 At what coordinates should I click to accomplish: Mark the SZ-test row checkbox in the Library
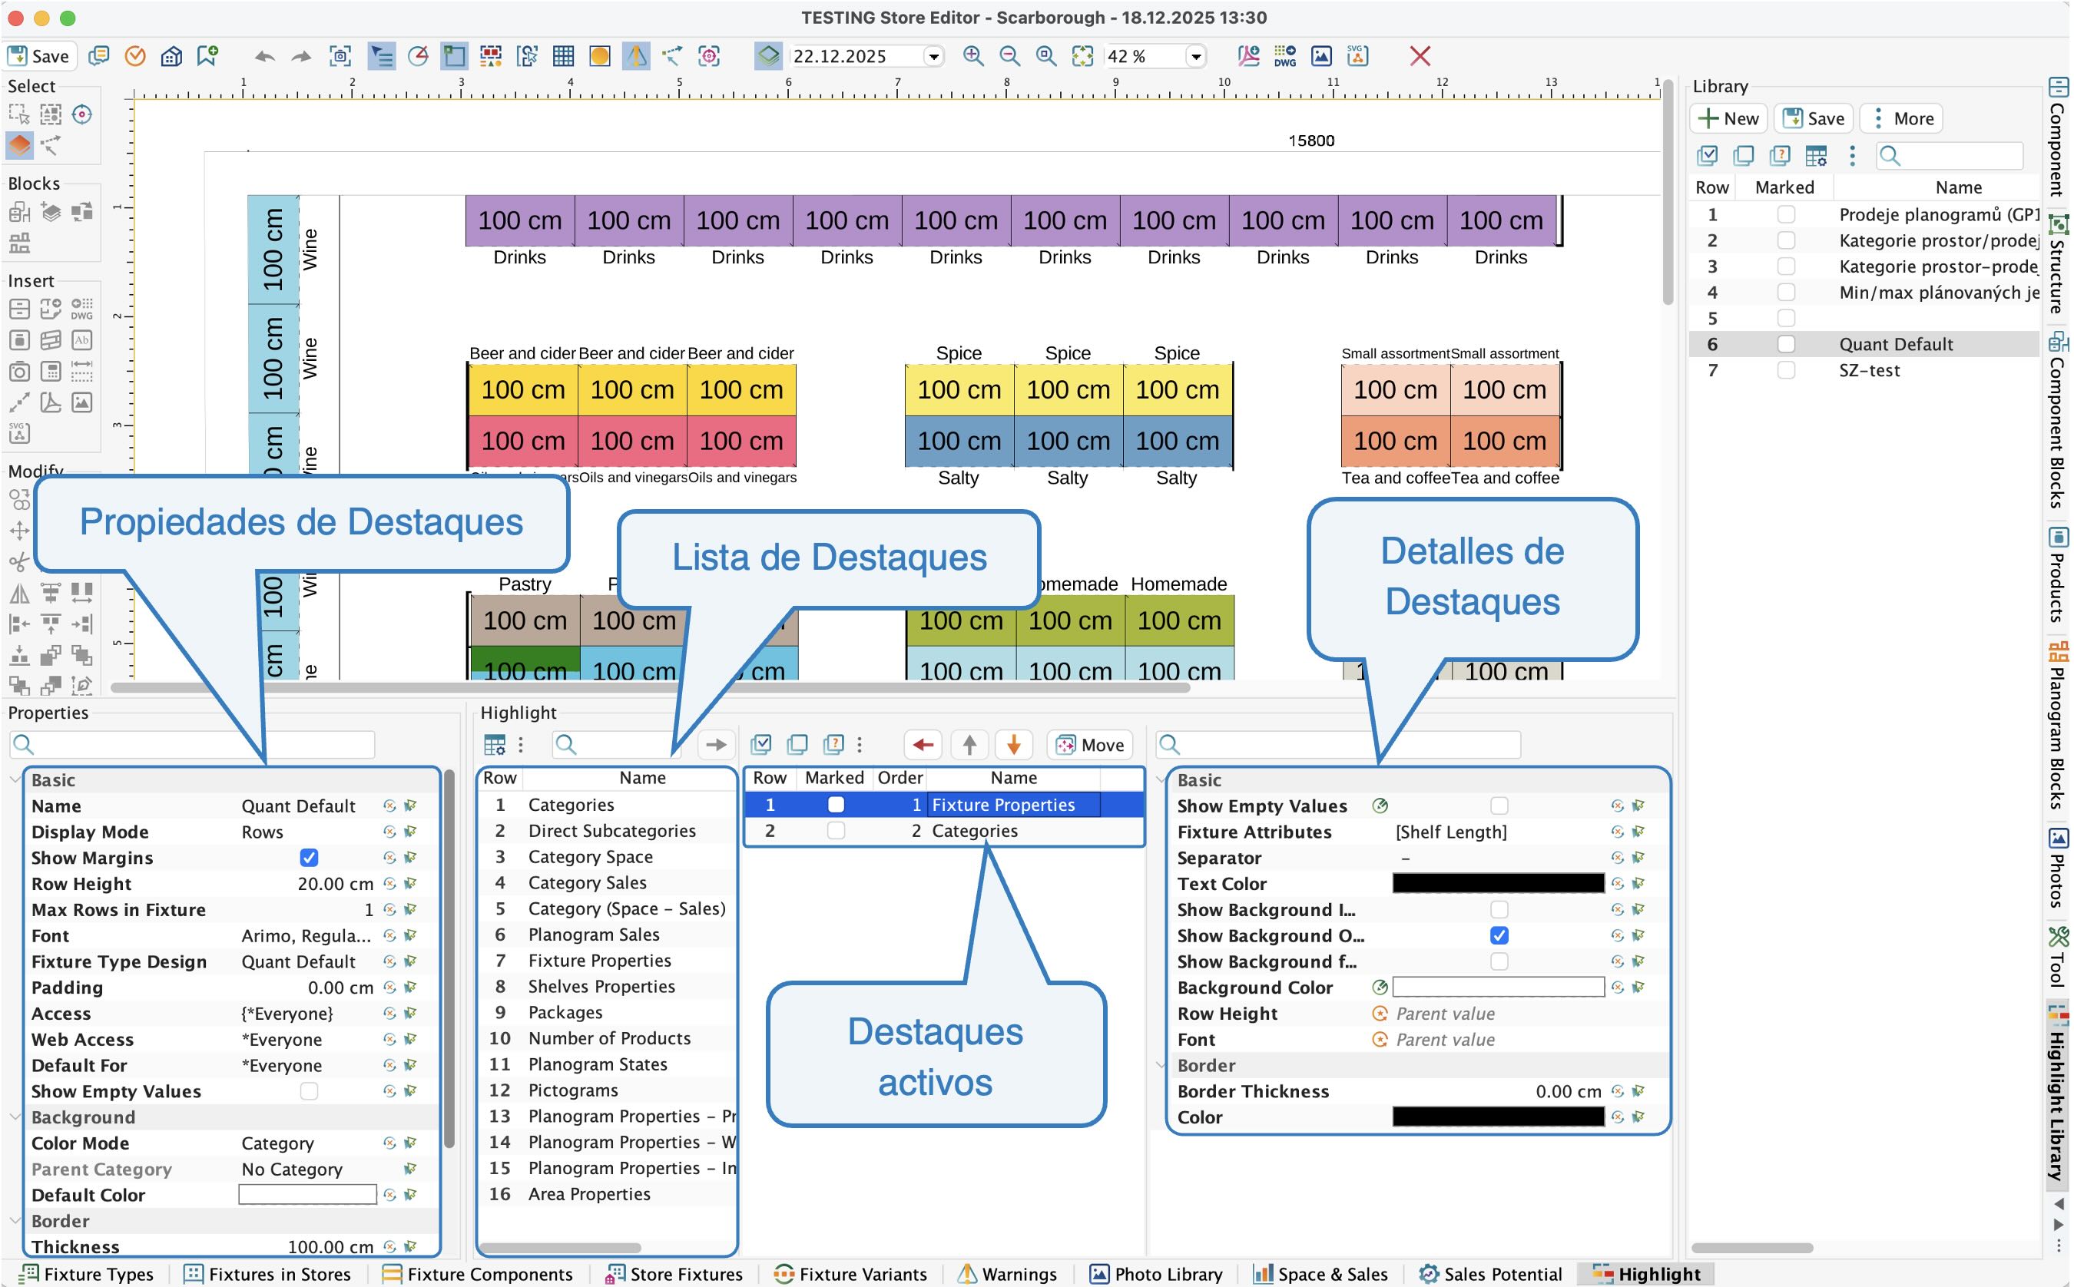point(1786,370)
